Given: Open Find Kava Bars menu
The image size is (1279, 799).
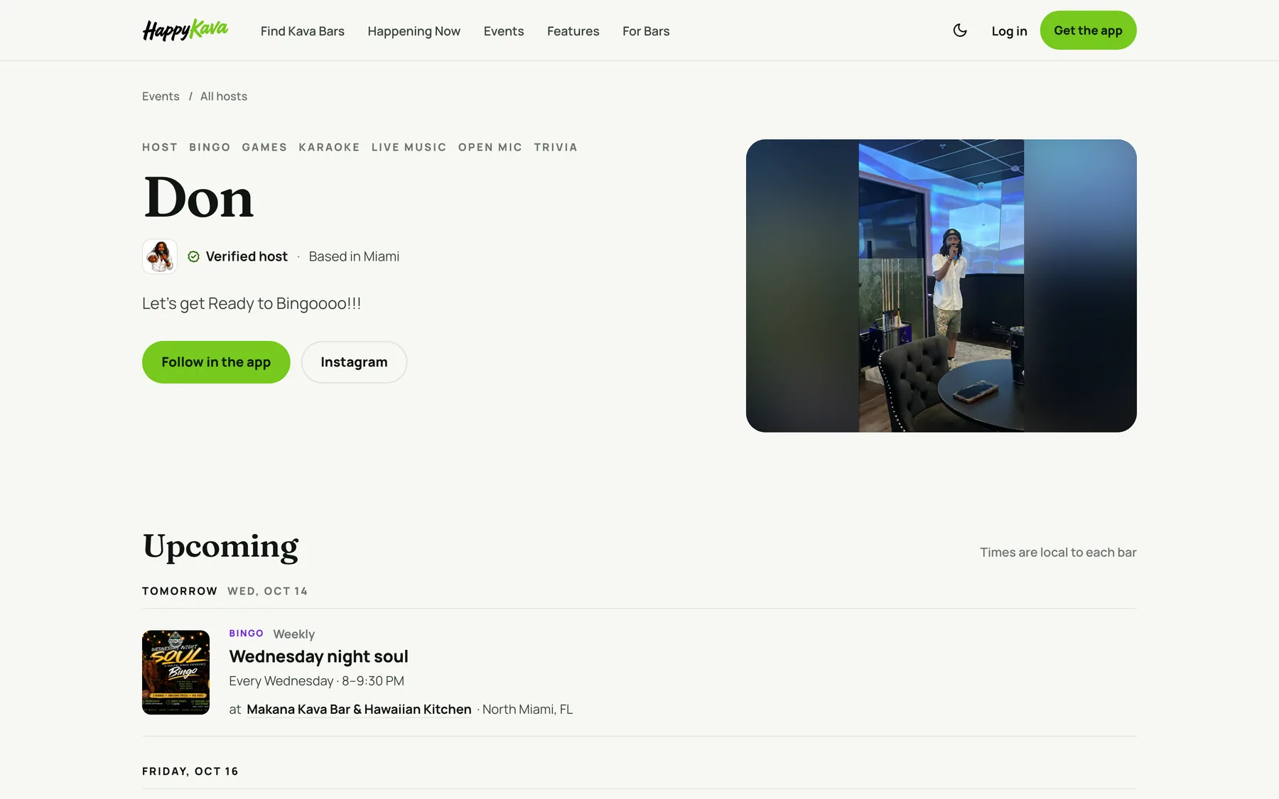Looking at the screenshot, I should click(x=303, y=31).
